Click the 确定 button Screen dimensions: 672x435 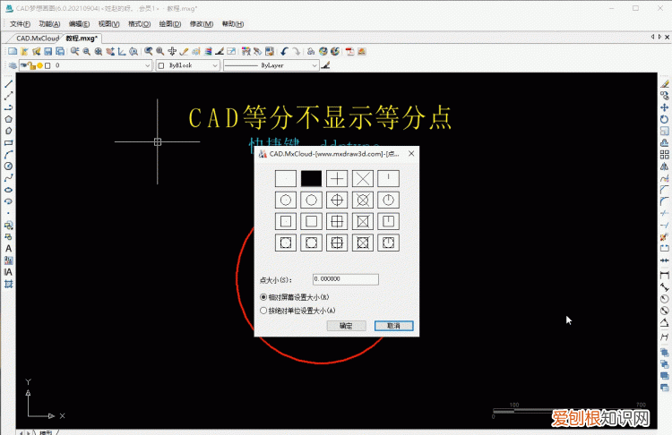346,326
